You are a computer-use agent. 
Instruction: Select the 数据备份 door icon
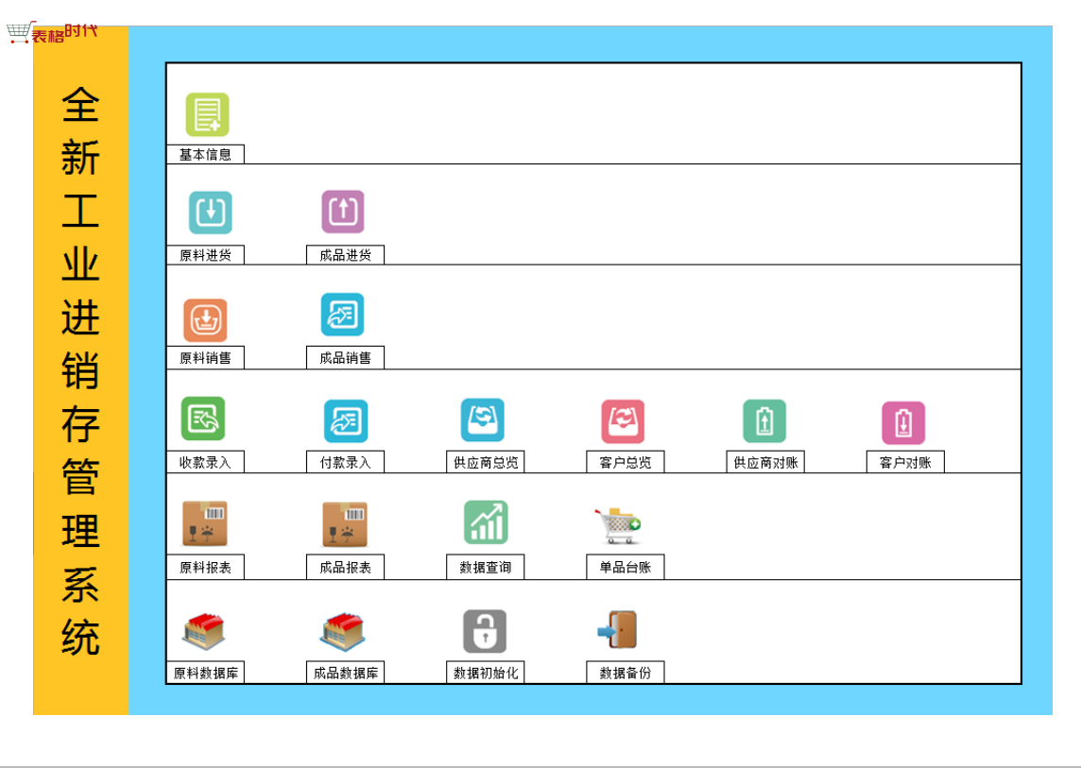coord(618,630)
